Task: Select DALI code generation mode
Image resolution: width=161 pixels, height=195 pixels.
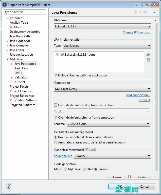Action: (84, 169)
